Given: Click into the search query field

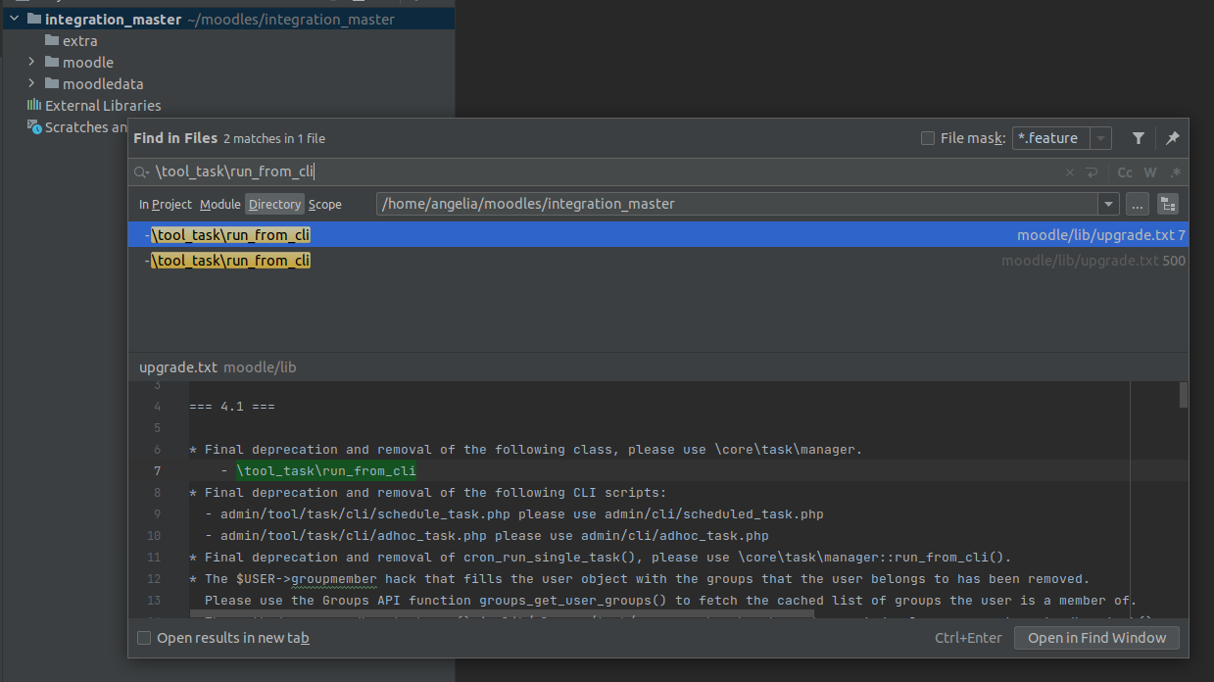Looking at the screenshot, I should tap(607, 172).
